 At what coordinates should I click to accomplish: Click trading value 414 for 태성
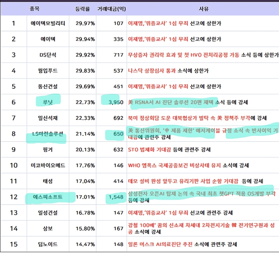(118, 181)
